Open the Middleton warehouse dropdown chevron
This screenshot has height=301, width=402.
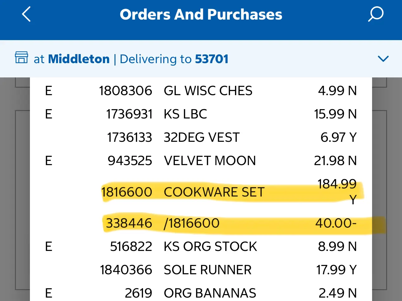(x=383, y=59)
